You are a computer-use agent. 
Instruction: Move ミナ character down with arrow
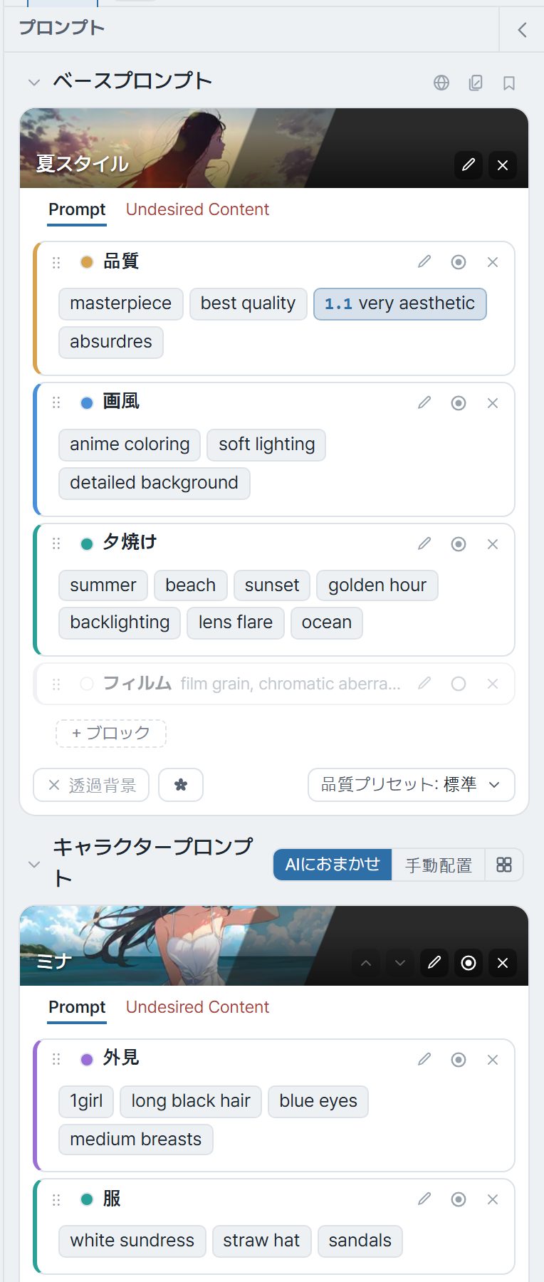[x=400, y=963]
